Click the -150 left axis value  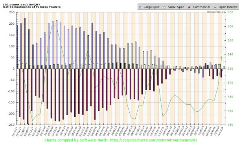coord(11,103)
